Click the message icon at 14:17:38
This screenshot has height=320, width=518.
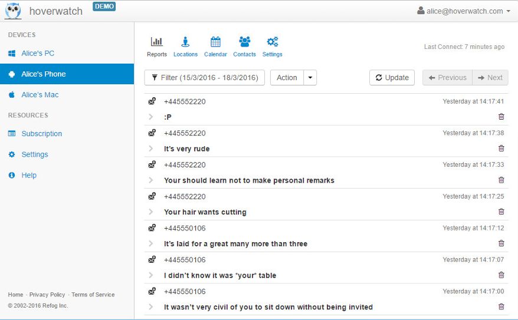[x=152, y=133]
